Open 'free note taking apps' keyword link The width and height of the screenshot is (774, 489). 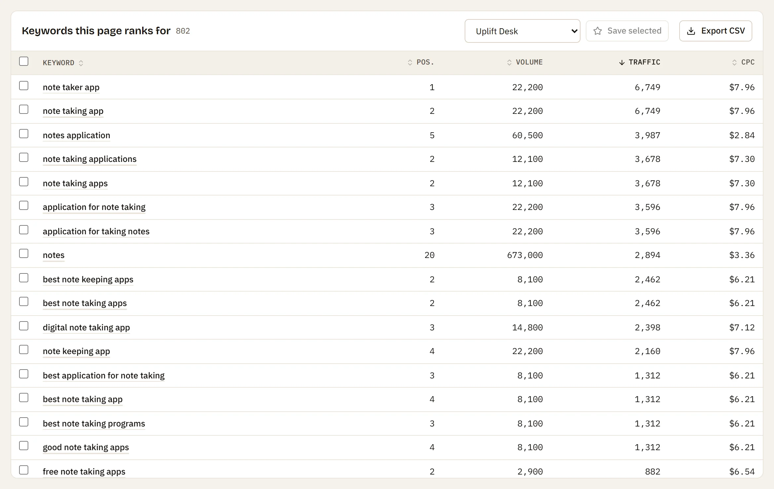click(84, 472)
